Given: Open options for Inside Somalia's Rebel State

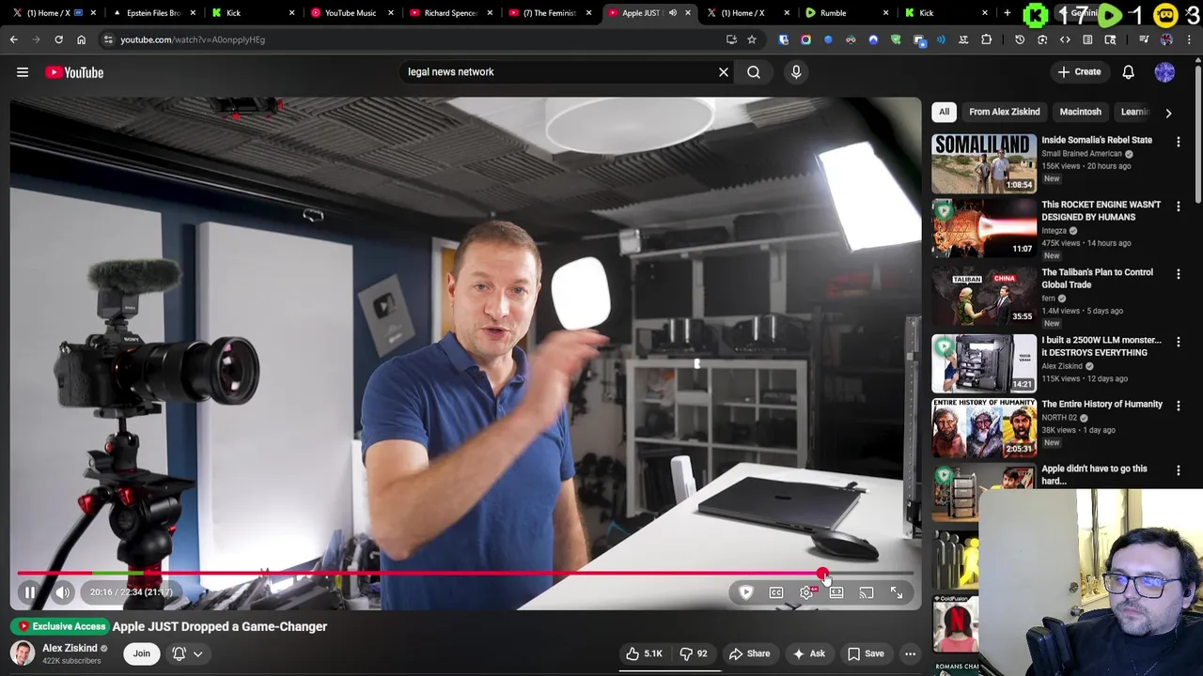Looking at the screenshot, I should tap(1179, 142).
